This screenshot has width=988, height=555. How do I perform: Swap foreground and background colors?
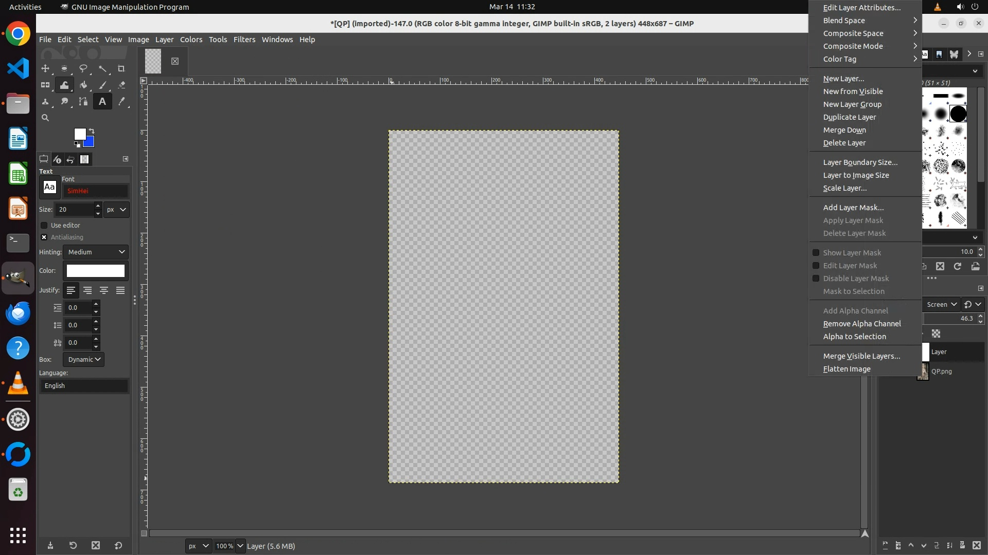(92, 131)
